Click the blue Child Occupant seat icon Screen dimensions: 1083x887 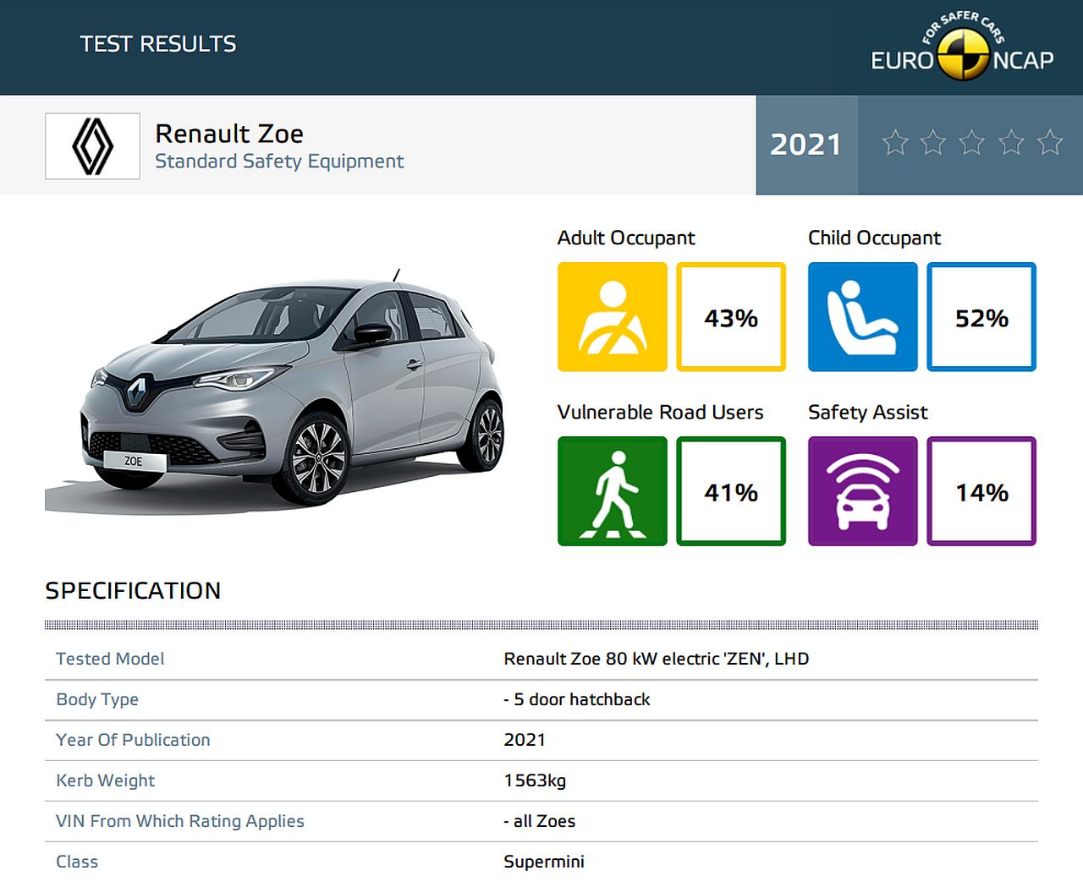[863, 317]
